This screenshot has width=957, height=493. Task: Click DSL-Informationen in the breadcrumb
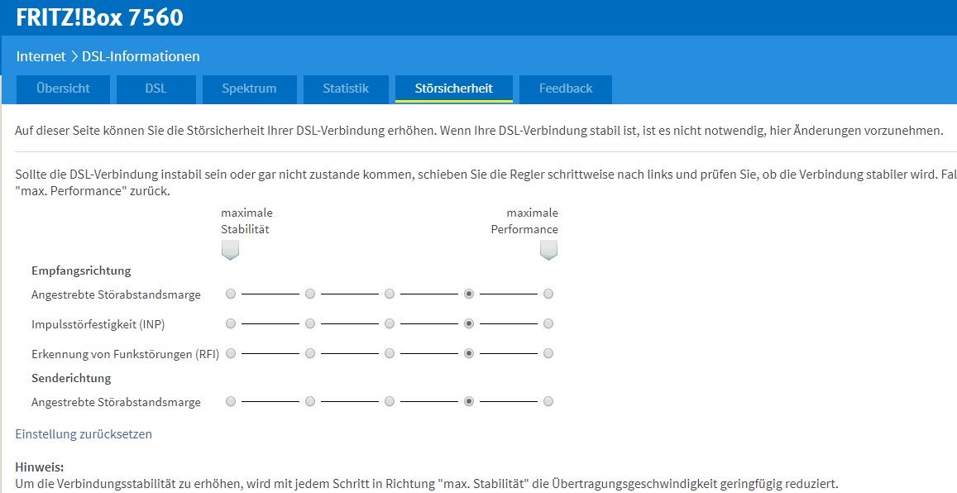(x=141, y=57)
